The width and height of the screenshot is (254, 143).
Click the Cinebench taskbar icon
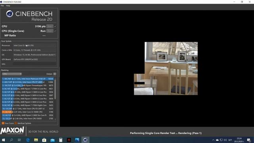pyautogui.click(x=85, y=140)
